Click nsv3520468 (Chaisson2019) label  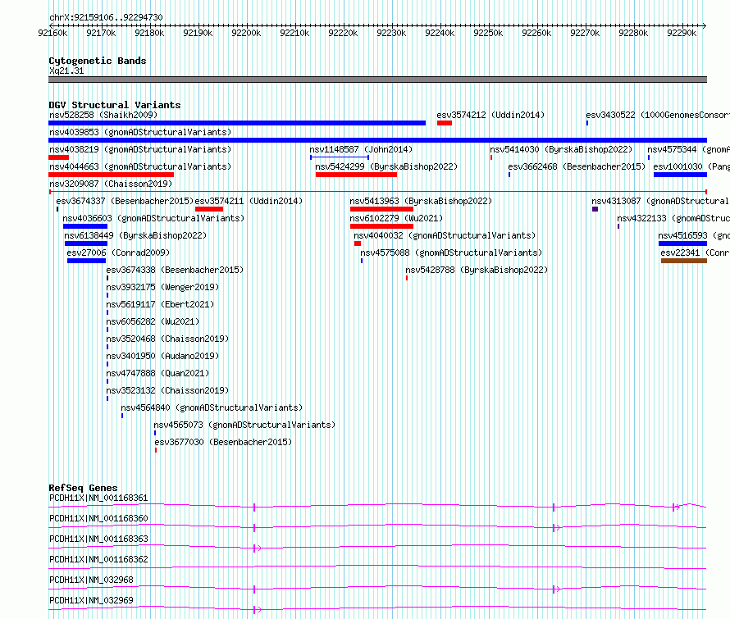(167, 339)
